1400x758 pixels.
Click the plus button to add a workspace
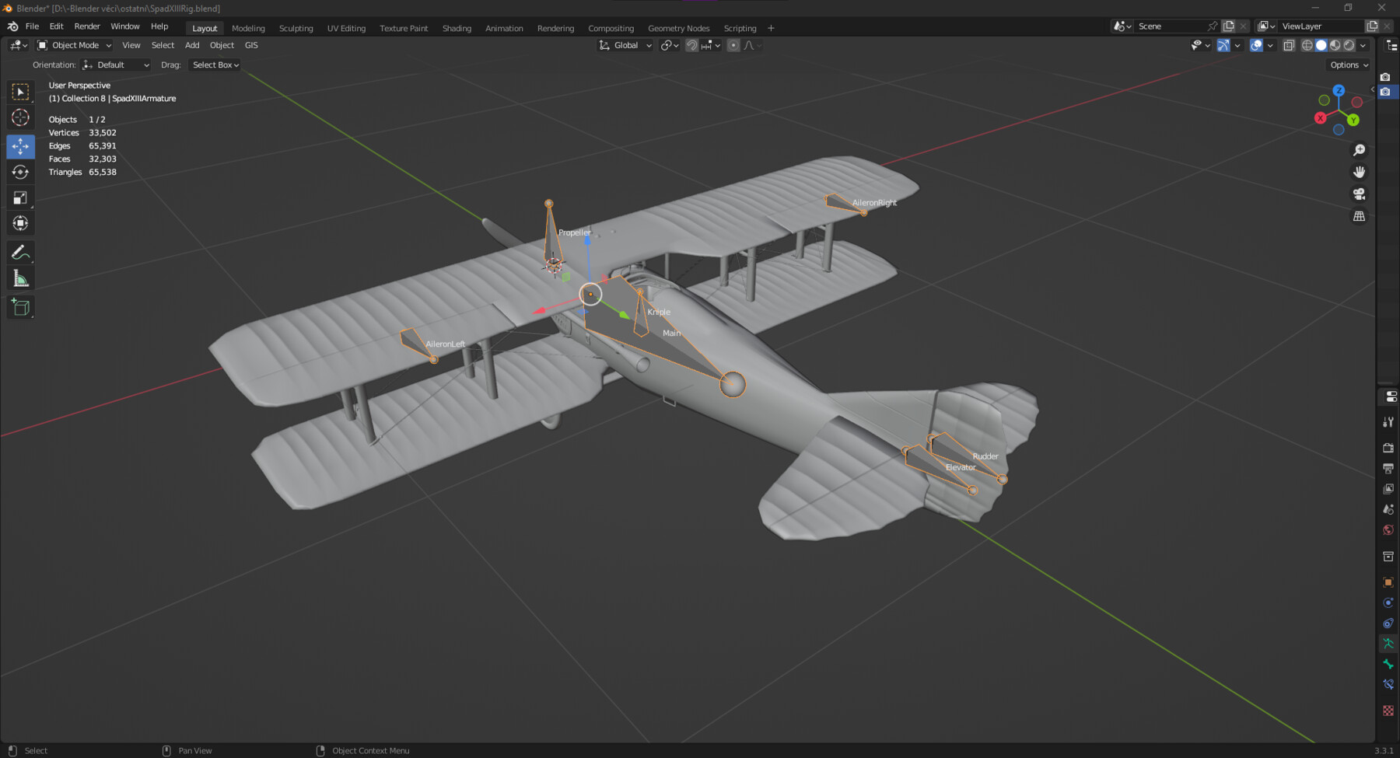click(x=771, y=28)
